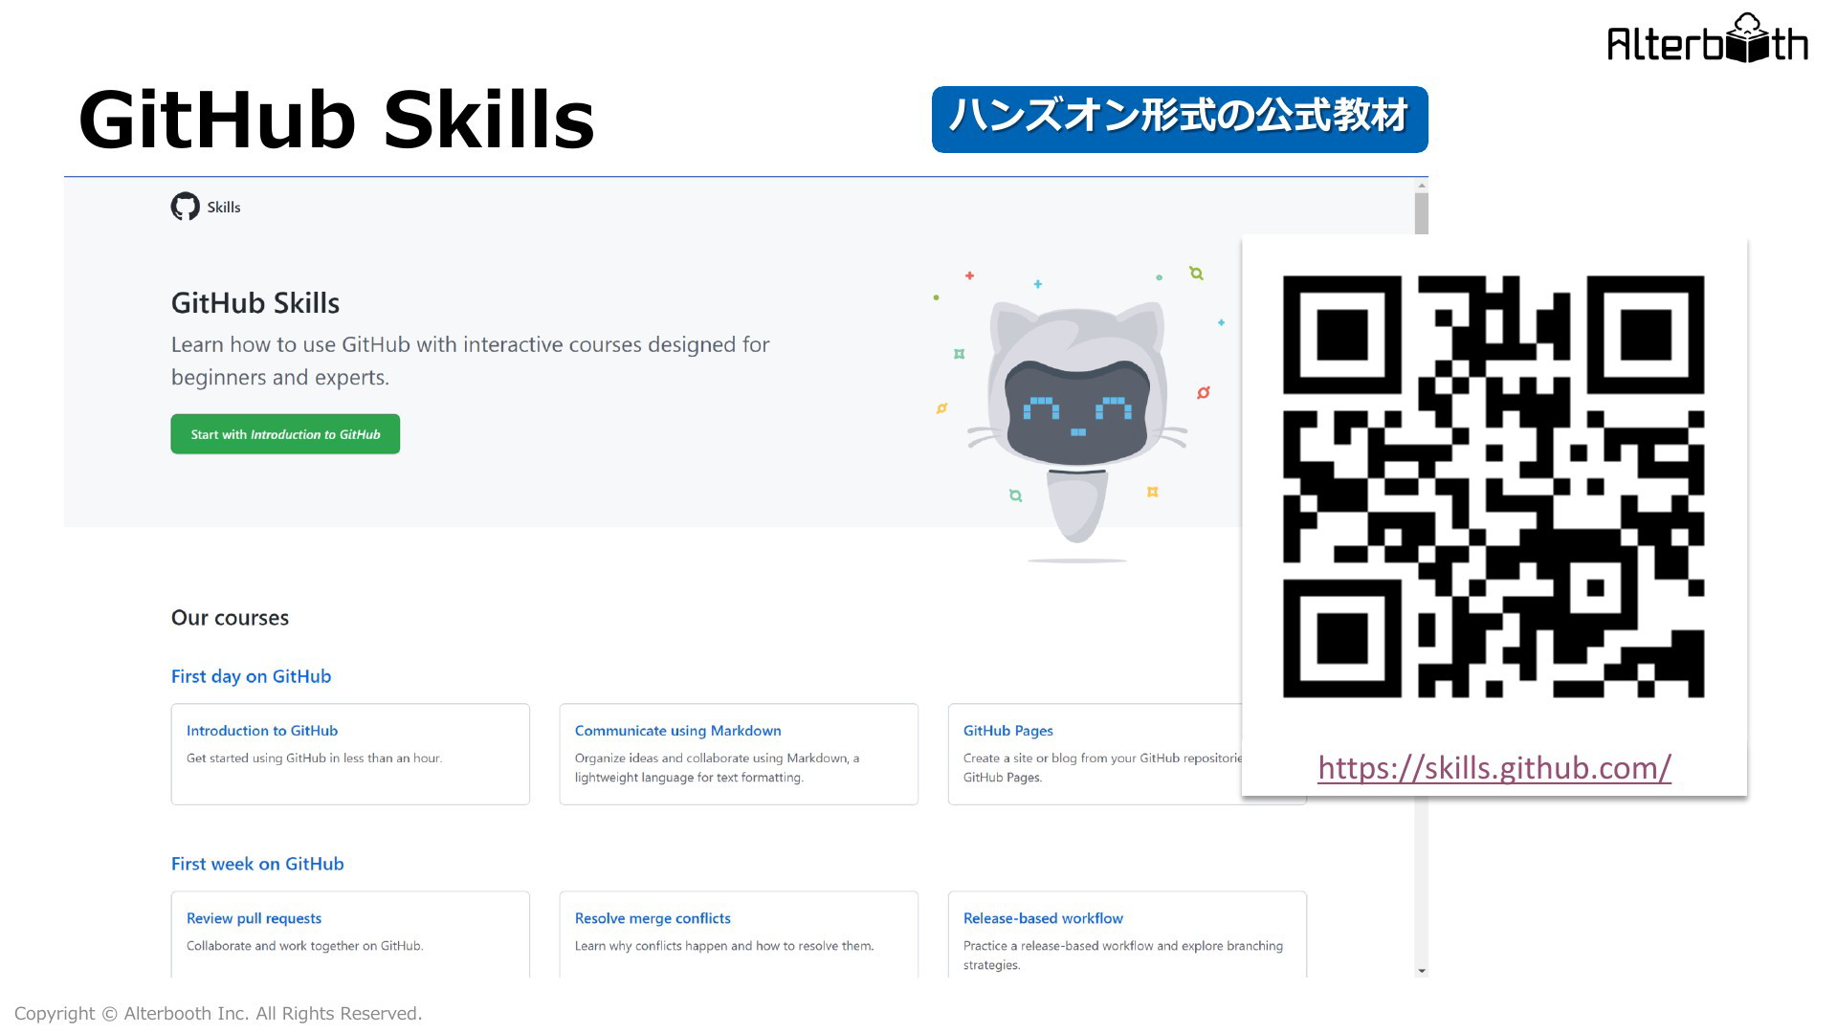The height and width of the screenshot is (1033, 1837).
Task: Click the Skills header text
Action: 224,208
